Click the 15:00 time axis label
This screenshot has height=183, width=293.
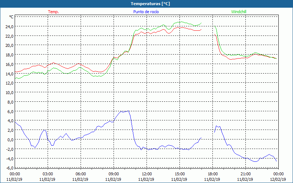[179, 174]
